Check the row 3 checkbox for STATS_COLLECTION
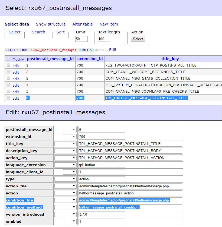222x227 pixels. [8, 78]
